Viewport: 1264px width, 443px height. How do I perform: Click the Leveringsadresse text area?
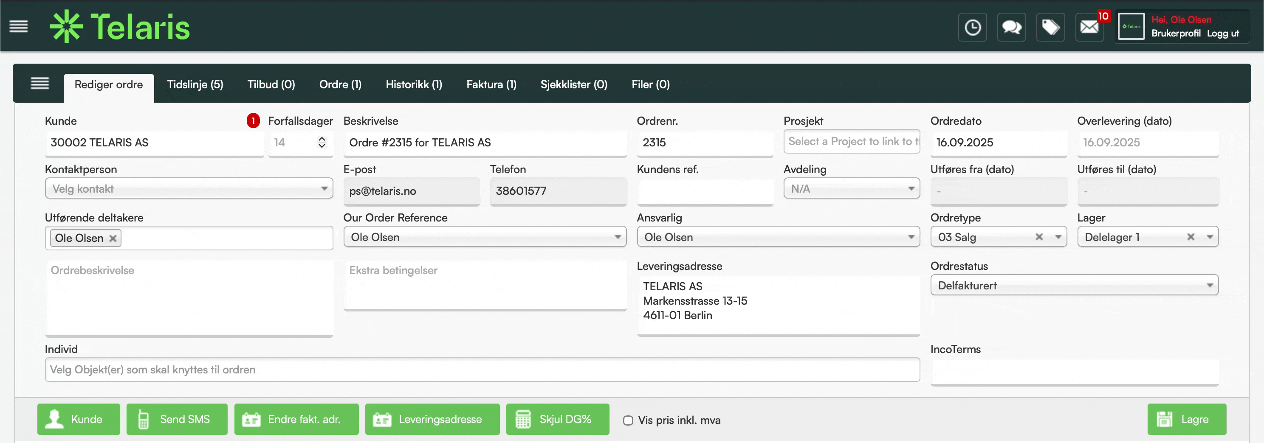pos(778,305)
